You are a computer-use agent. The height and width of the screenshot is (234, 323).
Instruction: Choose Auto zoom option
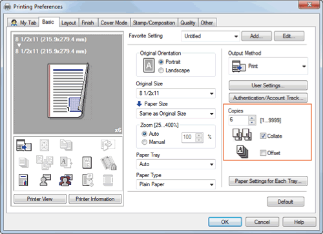coord(145,134)
